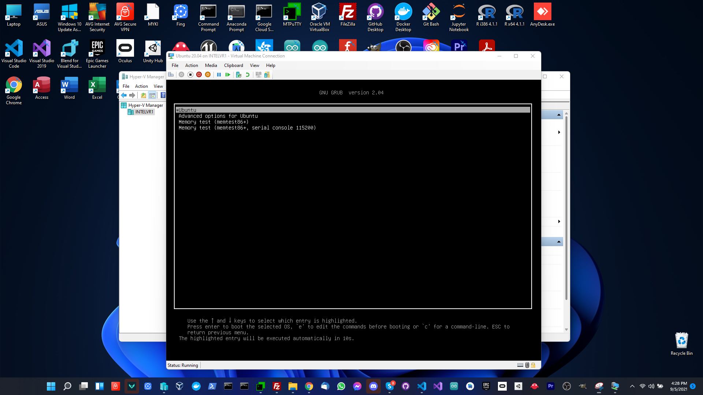The image size is (703, 395).
Task: Open Action menu in Virtual Machine Connection
Action: tap(191, 65)
